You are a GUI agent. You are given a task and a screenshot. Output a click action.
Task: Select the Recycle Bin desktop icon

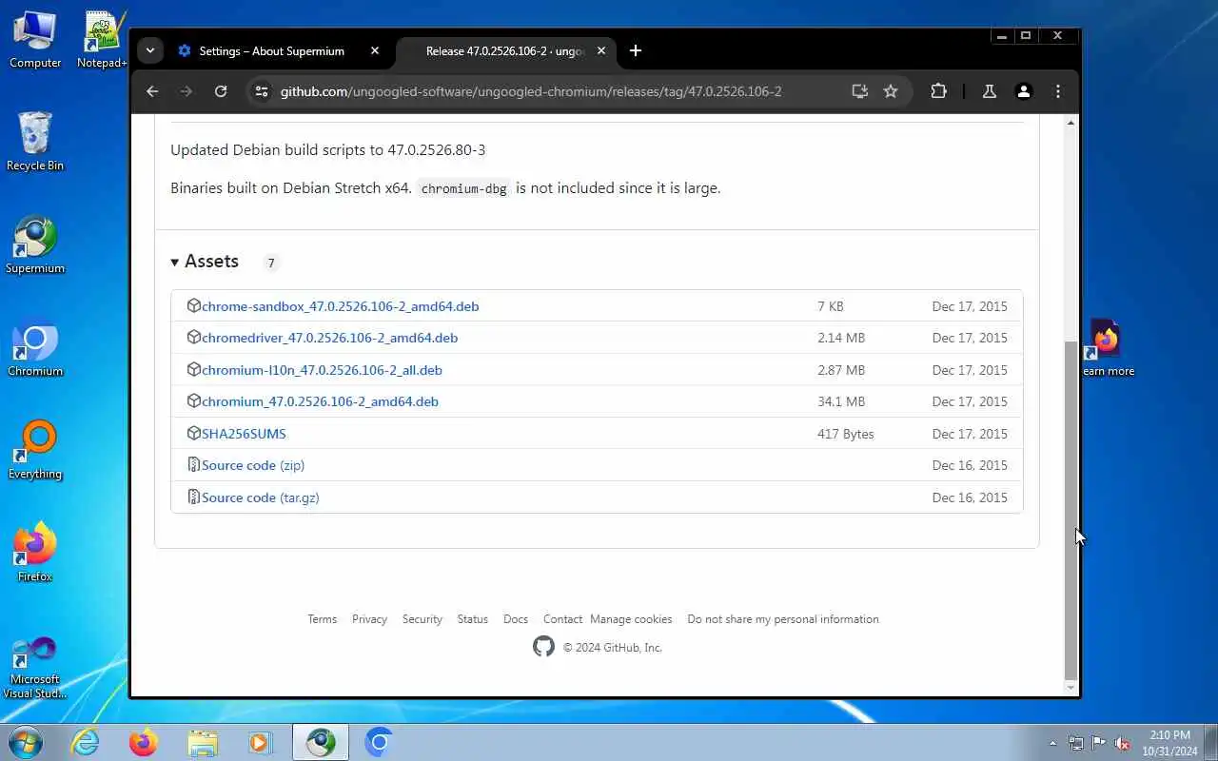point(35,143)
